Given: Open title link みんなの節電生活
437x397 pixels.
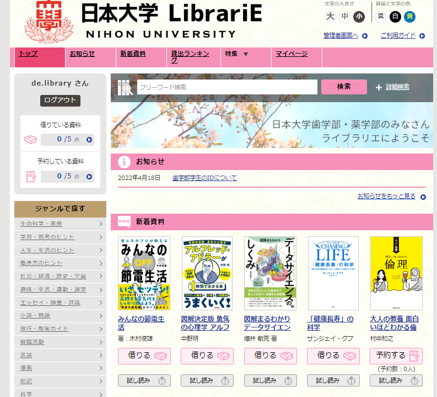Looking at the screenshot, I should point(141,323).
